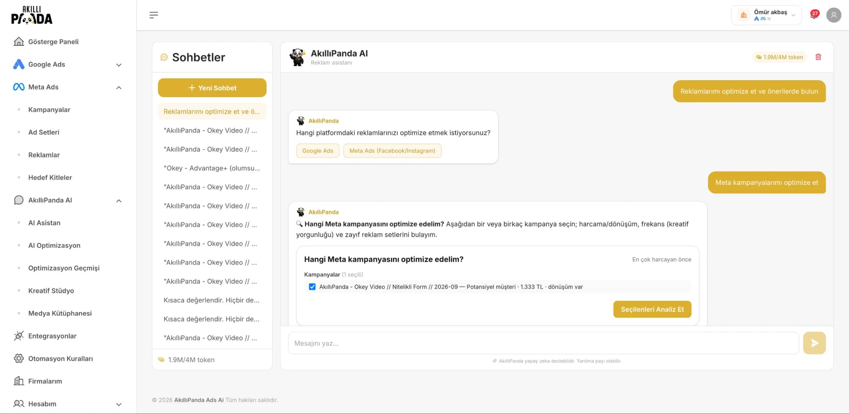Click the Sohbetler speech bubble icon

164,57
